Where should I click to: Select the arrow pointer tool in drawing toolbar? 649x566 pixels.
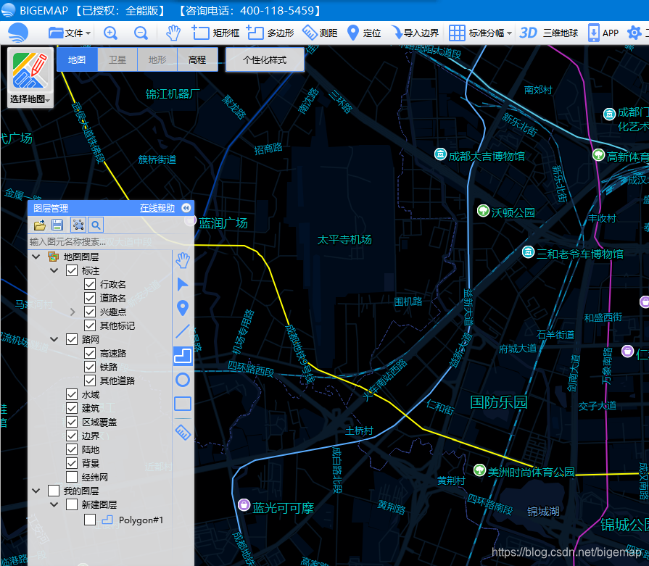pyautogui.click(x=183, y=284)
